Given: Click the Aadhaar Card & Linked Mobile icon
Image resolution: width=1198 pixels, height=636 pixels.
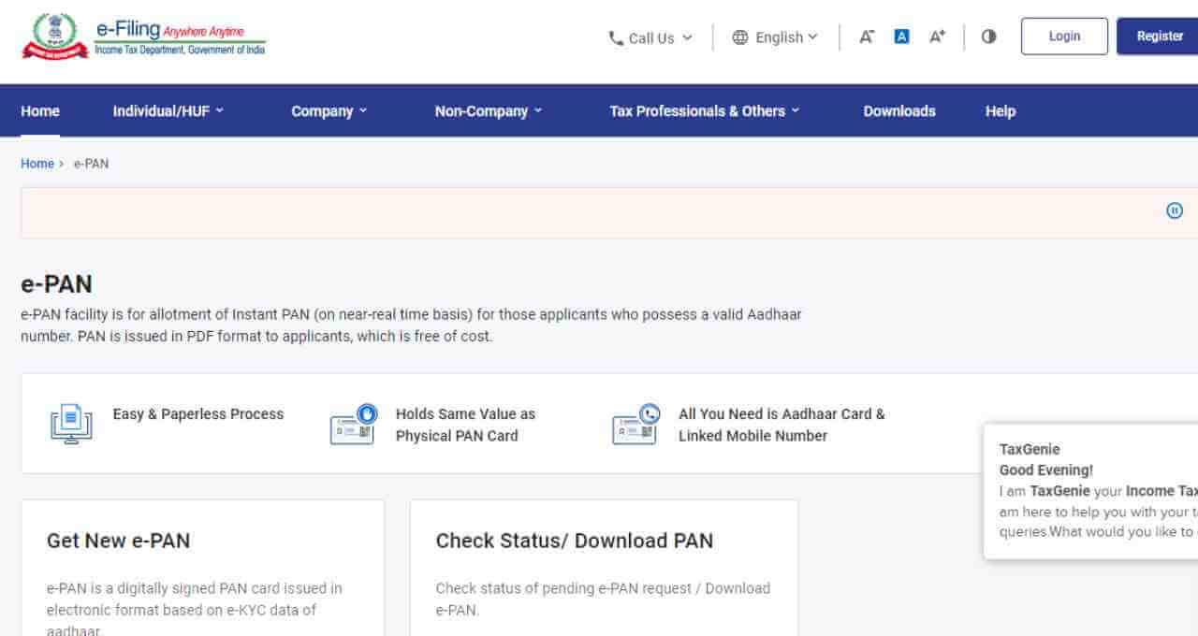Looking at the screenshot, I should [x=636, y=424].
